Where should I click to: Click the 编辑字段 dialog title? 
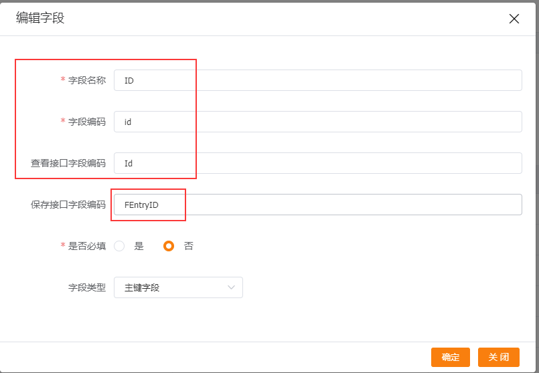pyautogui.click(x=40, y=18)
